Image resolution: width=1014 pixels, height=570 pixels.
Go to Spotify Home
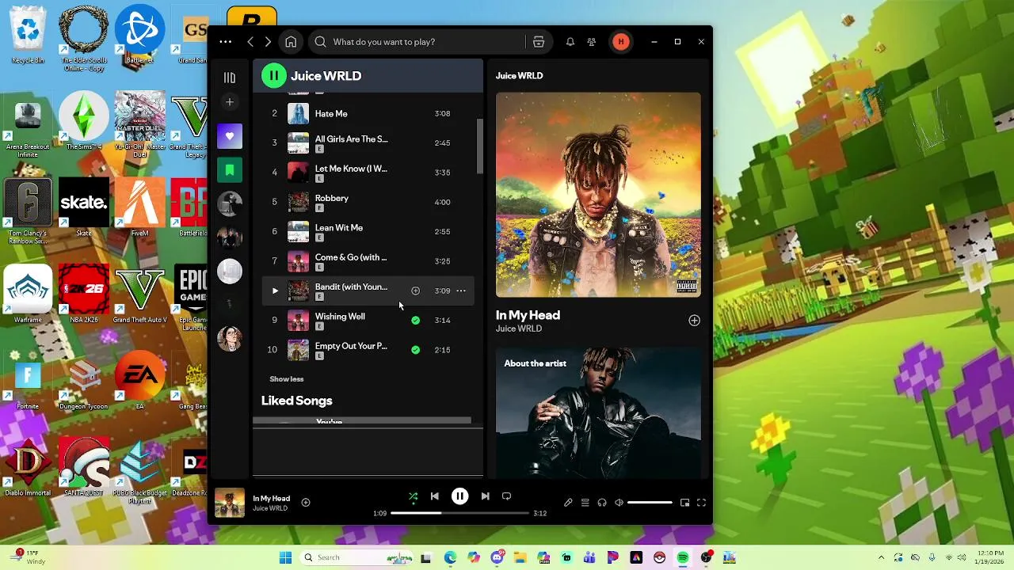click(291, 42)
